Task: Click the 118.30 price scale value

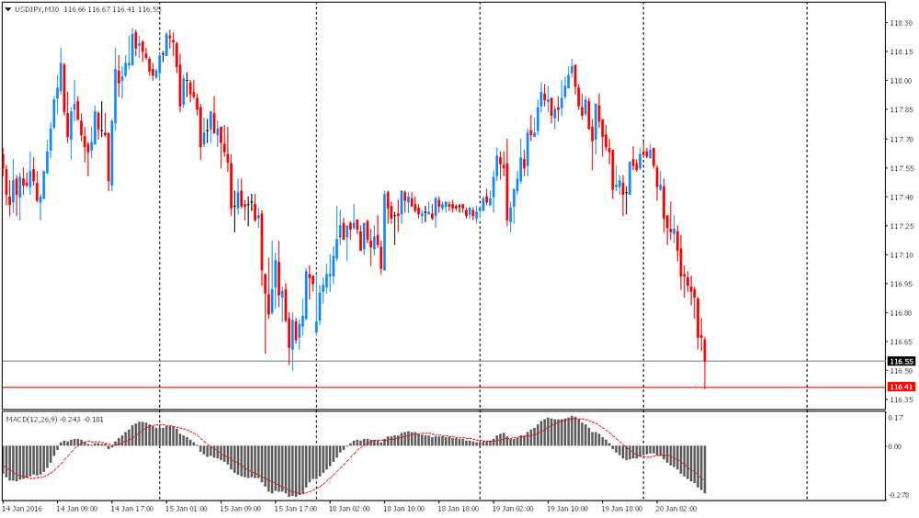Action: pyautogui.click(x=901, y=24)
